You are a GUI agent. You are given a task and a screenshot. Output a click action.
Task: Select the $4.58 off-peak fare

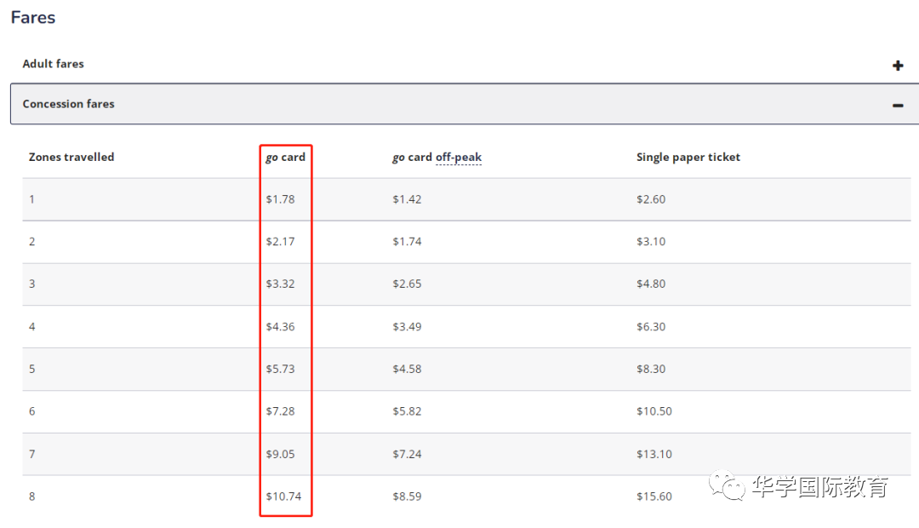coord(407,370)
